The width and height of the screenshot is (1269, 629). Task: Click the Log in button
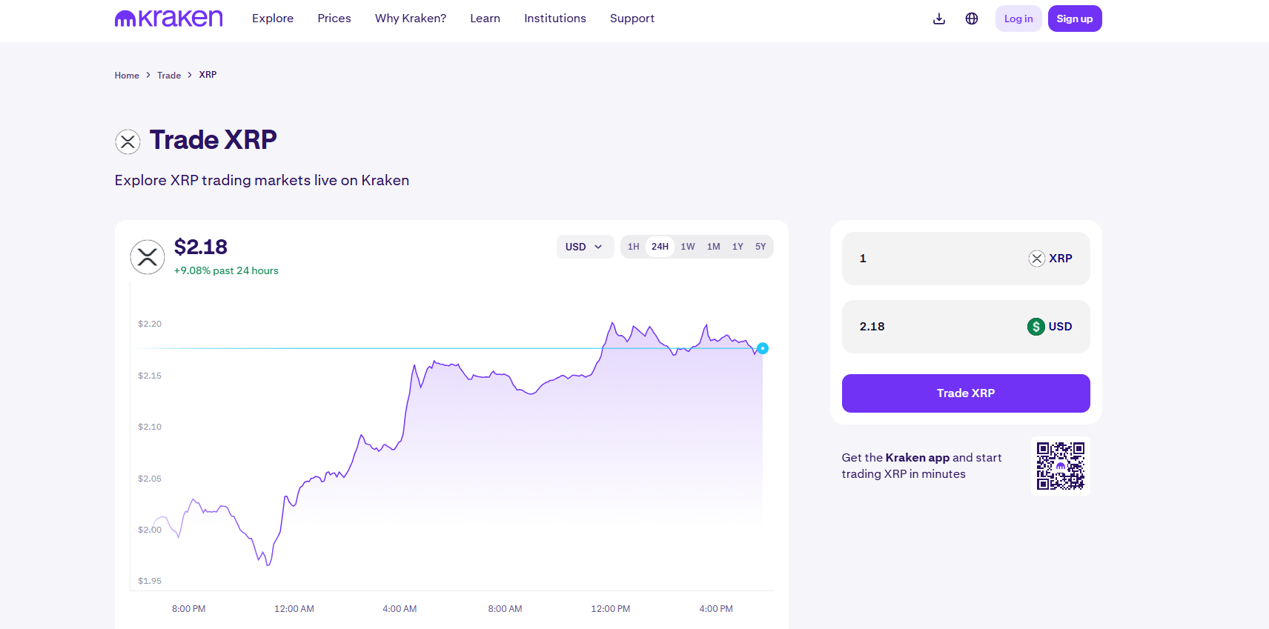tap(1018, 19)
